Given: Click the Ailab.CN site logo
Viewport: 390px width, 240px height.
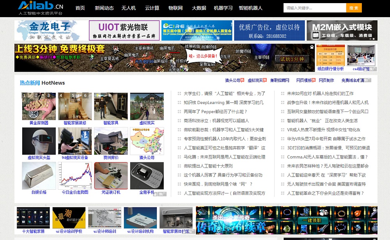Looking at the screenshot, I should click(40, 8).
